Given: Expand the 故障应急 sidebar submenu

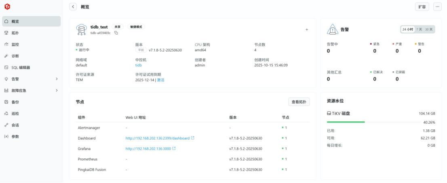Looking at the screenshot, I should (x=57, y=90).
